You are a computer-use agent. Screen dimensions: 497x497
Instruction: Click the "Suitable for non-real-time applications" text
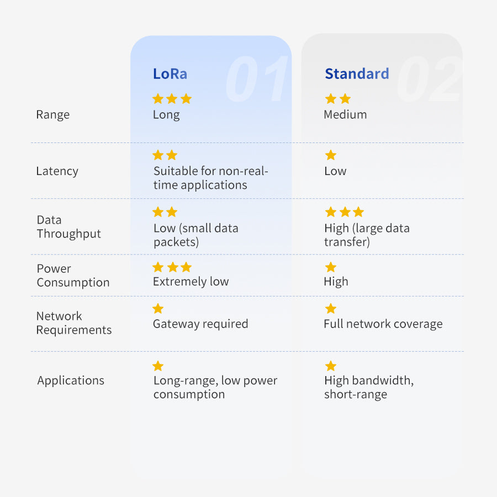210,178
